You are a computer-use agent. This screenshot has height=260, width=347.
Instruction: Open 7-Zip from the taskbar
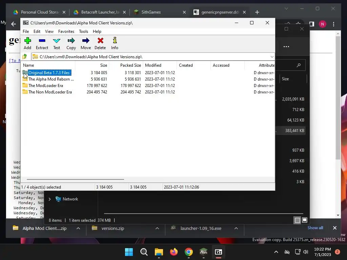(x=219, y=252)
